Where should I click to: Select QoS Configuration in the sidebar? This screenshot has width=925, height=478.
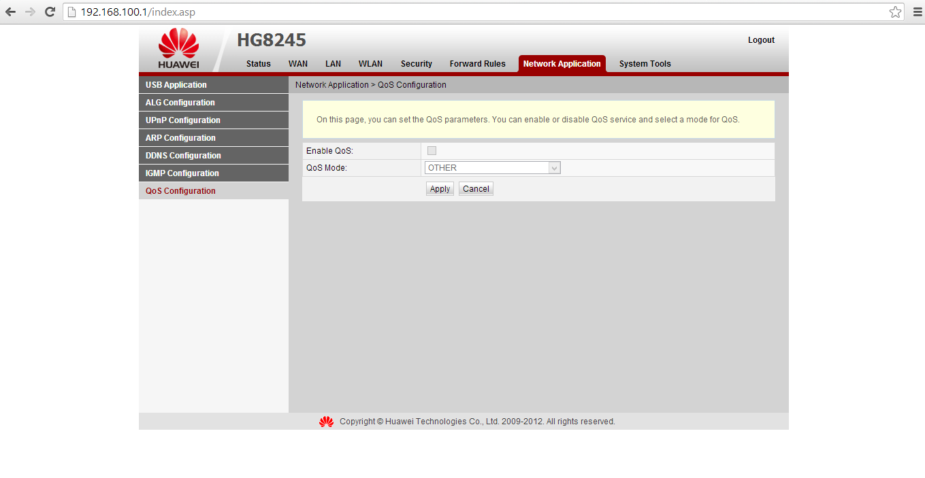coord(214,191)
